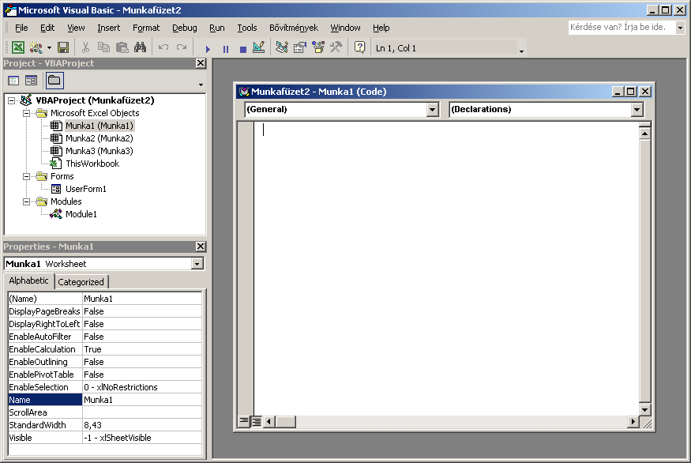
Task: Open the Bővítmények menu
Action: (x=294, y=28)
